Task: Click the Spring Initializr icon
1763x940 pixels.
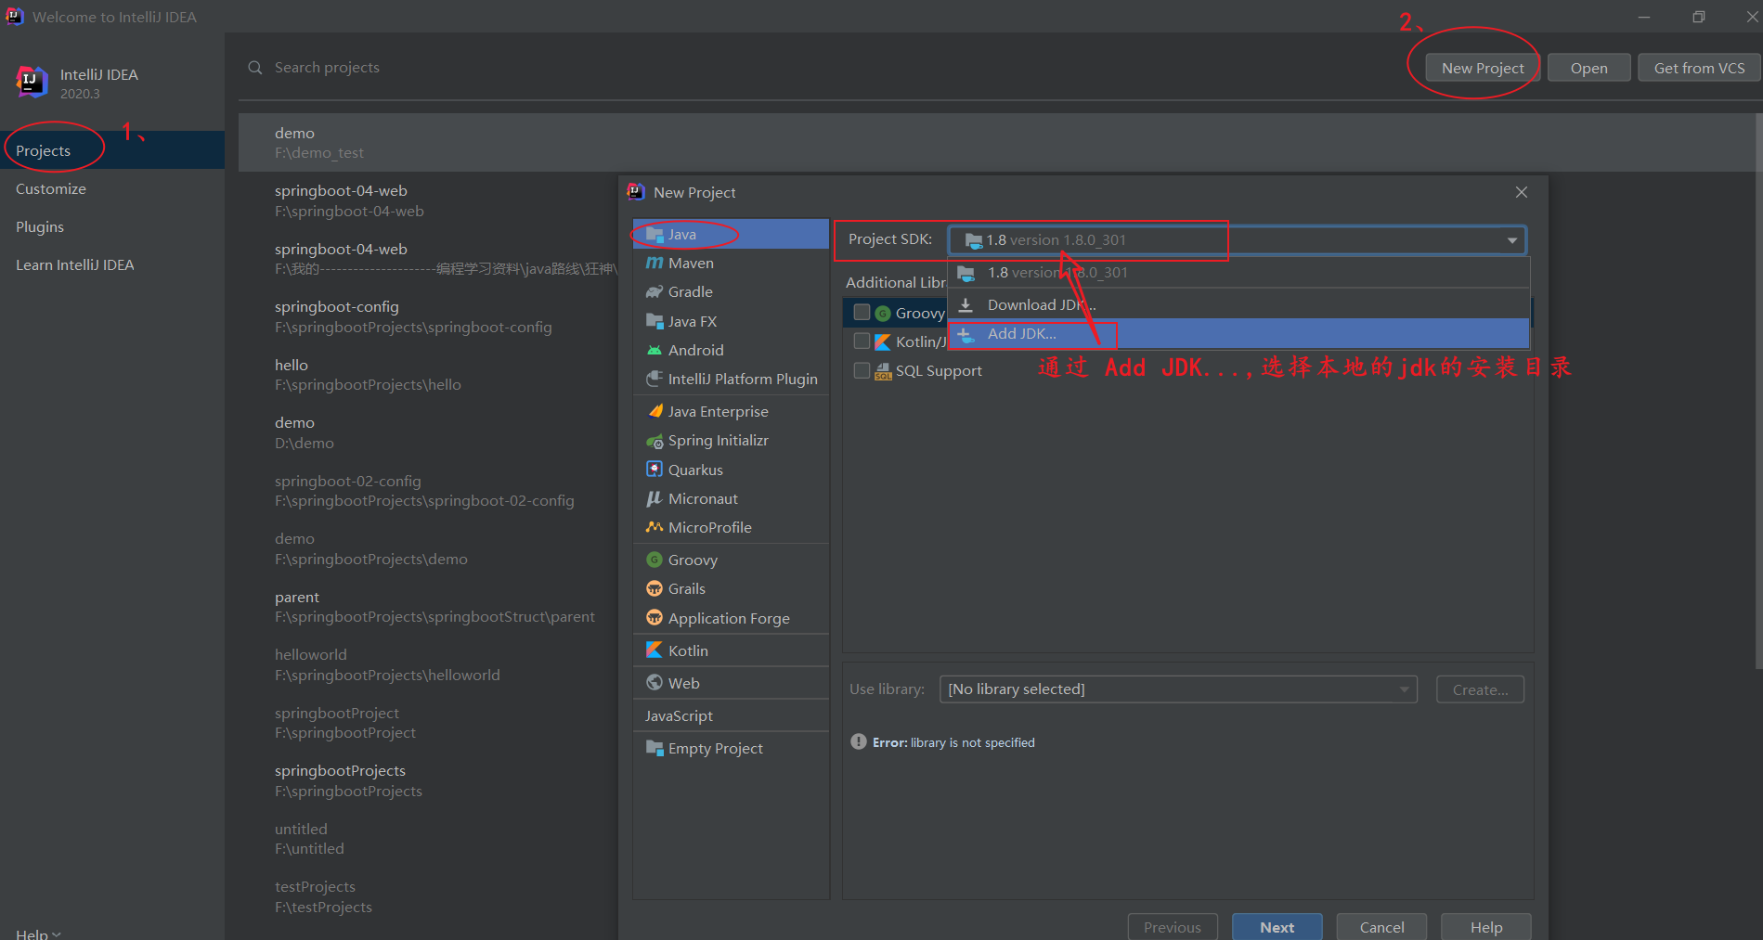Action: tap(655, 441)
